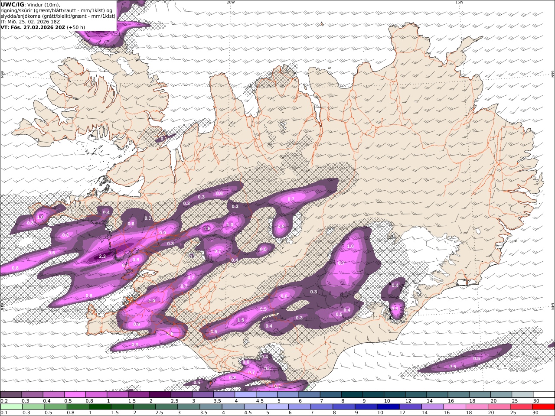
Task: Click the '1.8' snowfall value on the map
Action: (x=207, y=228)
